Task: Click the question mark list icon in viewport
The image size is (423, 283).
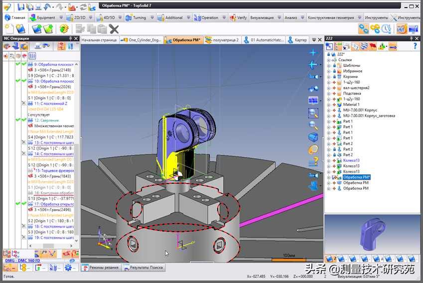Action: point(313,162)
